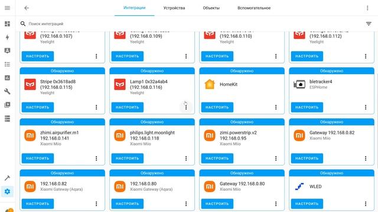Image resolution: width=378 pixels, height=212 pixels.
Task: Open Developer tools hammer icon
Action: click(x=8, y=178)
